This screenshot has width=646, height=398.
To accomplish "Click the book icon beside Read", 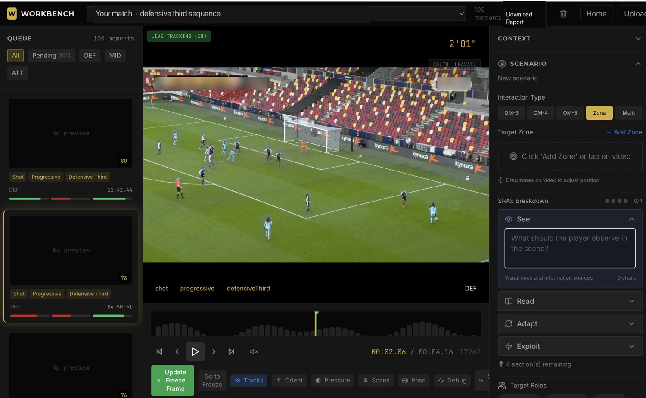I will [x=509, y=301].
